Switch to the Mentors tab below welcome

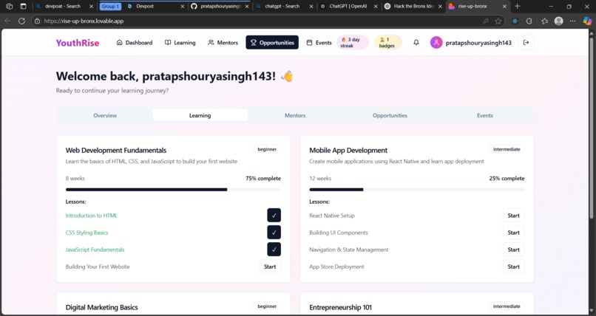(295, 115)
